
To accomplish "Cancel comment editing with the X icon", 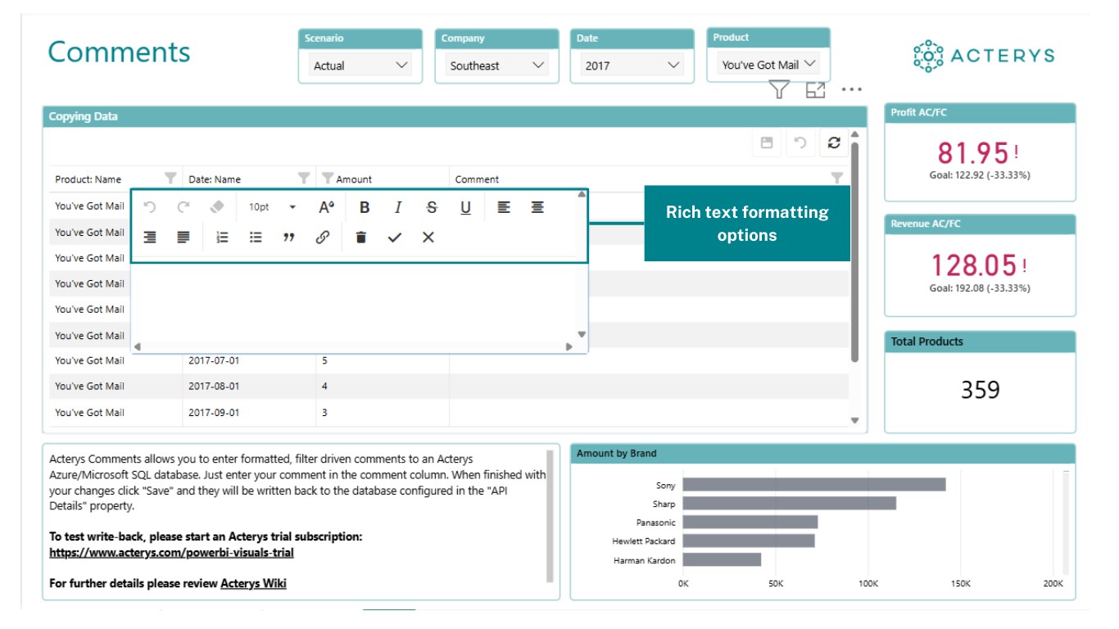I will pyautogui.click(x=428, y=237).
